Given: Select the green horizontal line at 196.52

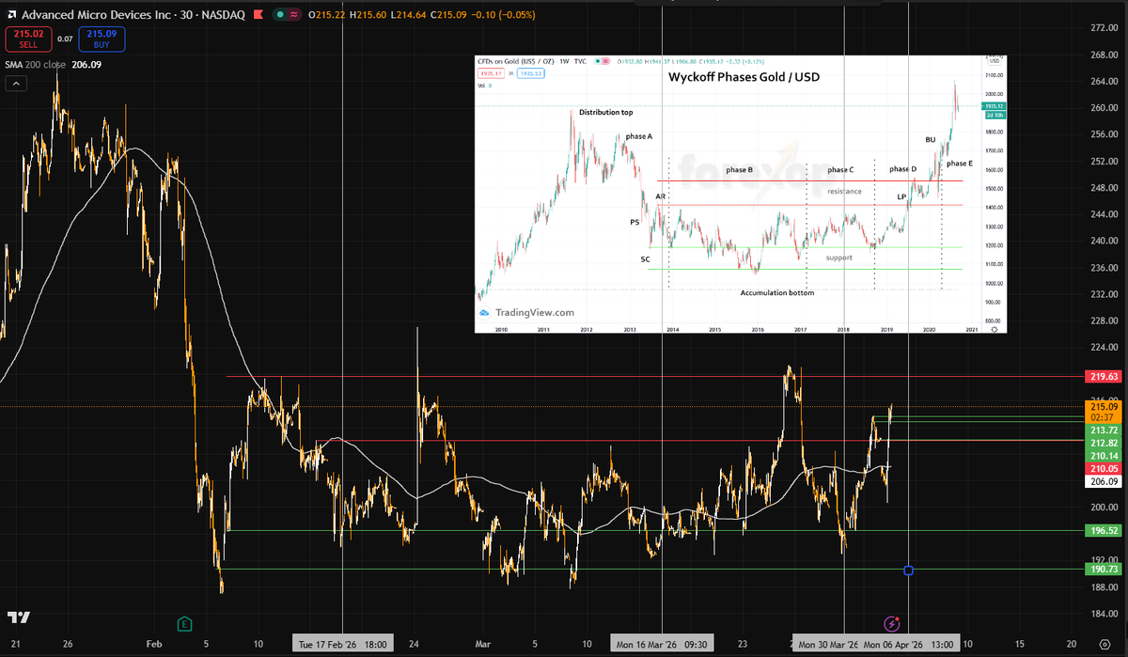Looking at the screenshot, I should pyautogui.click(x=653, y=530).
